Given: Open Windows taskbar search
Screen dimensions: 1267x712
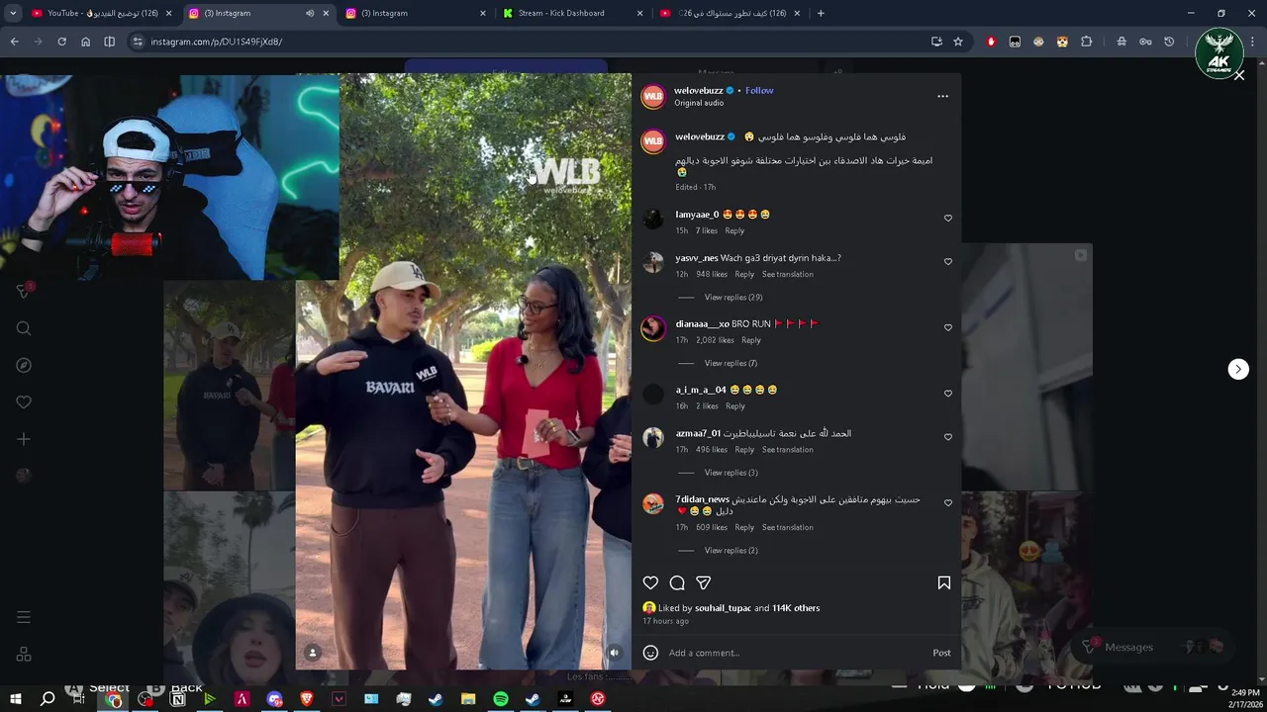Looking at the screenshot, I should pos(47,699).
